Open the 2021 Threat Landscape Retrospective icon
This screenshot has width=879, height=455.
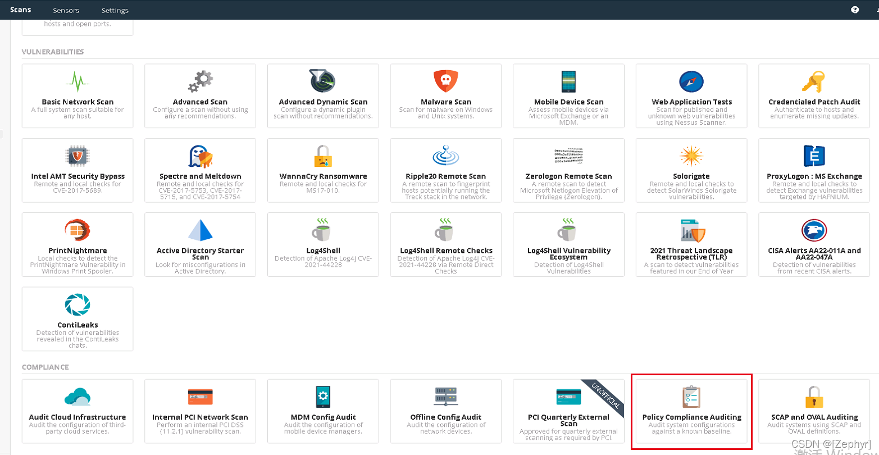[691, 230]
